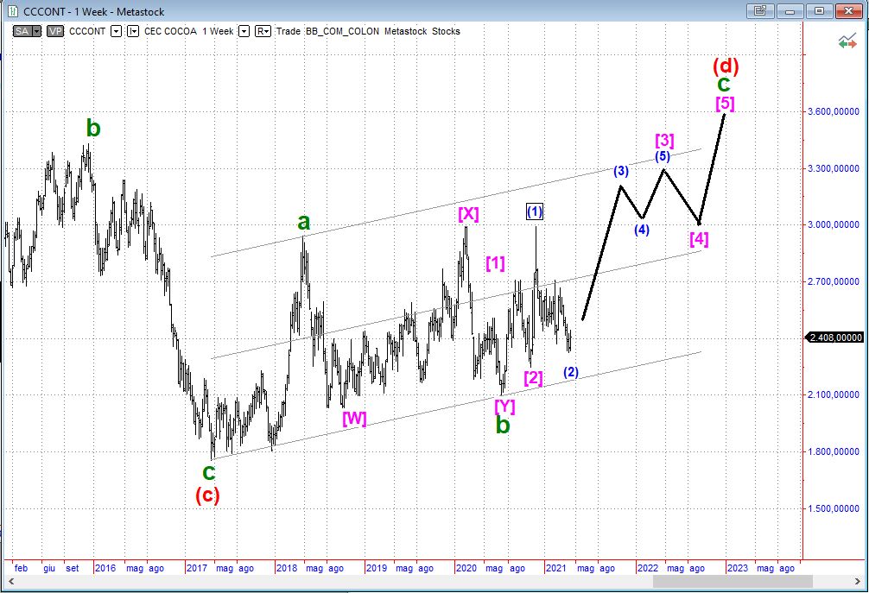Click the red-green arrows icon at top right
The image size is (869, 593).
(x=847, y=41)
